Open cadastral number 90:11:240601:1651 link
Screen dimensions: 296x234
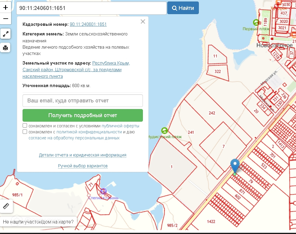coord(88,24)
